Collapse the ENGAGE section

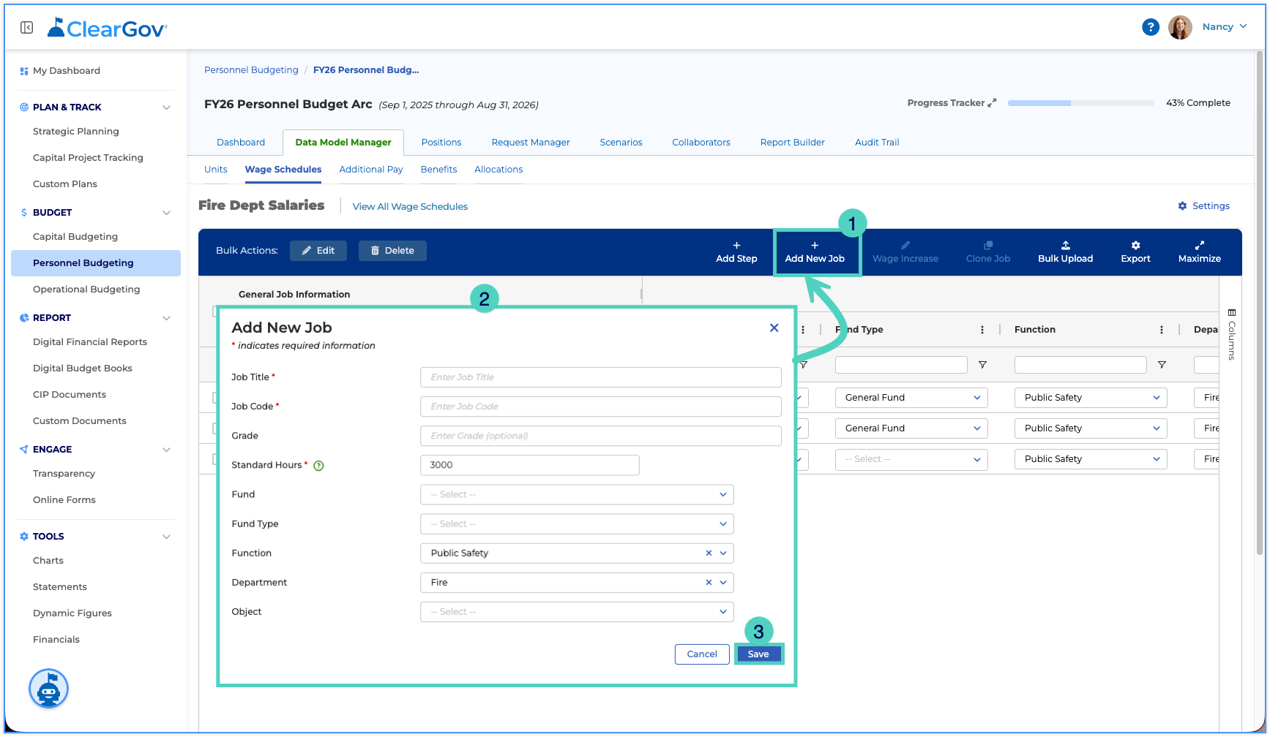point(167,450)
